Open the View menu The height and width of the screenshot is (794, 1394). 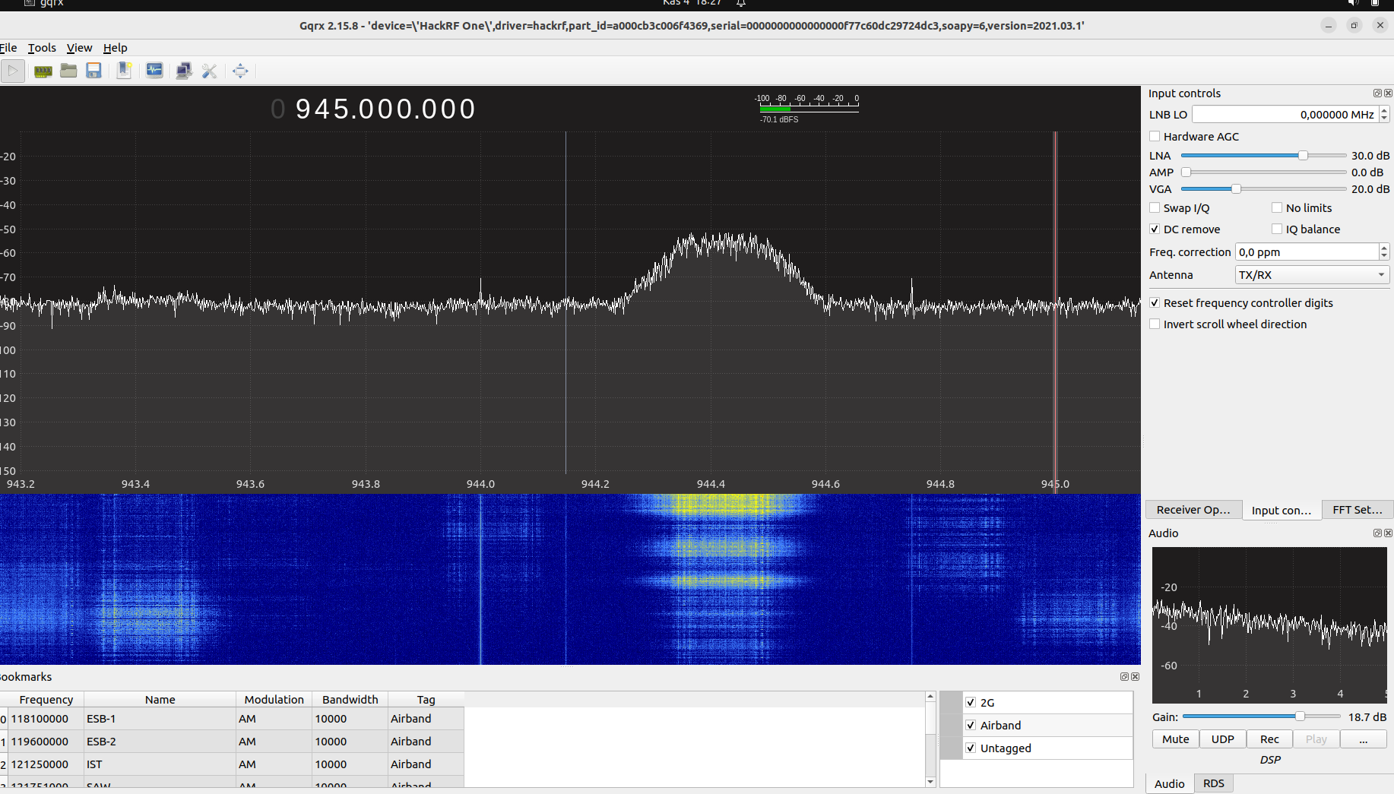click(x=79, y=47)
